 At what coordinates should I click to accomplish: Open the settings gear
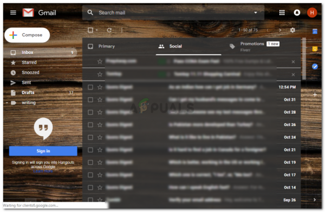pyautogui.click(x=292, y=30)
